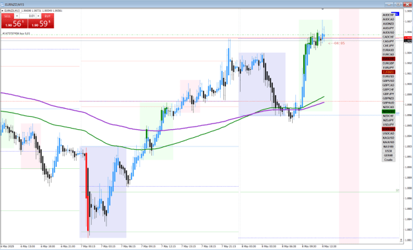Click the red current price tag on scale
Image resolution: width=413 pixels, height=250 pixels.
click(x=408, y=38)
